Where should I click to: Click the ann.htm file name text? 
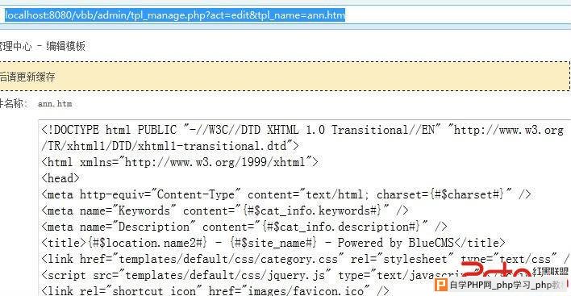(55, 104)
